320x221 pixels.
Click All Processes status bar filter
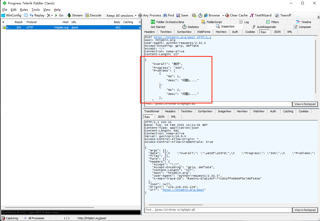click(34, 218)
